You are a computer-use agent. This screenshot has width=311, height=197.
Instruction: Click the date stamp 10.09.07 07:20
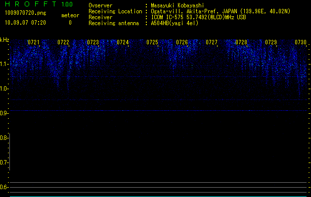pyautogui.click(x=25, y=23)
